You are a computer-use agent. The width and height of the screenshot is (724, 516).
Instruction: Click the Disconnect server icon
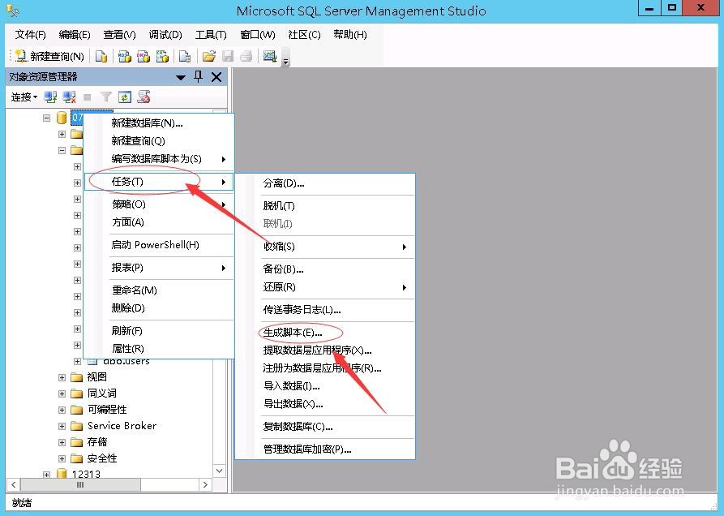tap(69, 97)
